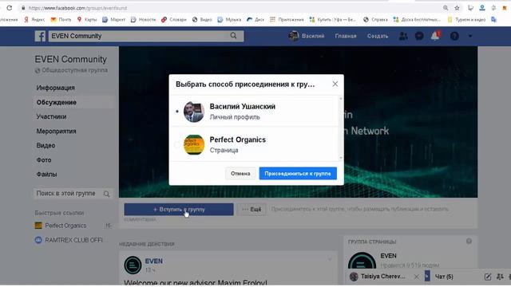The width and height of the screenshot is (511, 287).
Task: Open the EVEN page in Группа страницы
Action: [x=389, y=256]
